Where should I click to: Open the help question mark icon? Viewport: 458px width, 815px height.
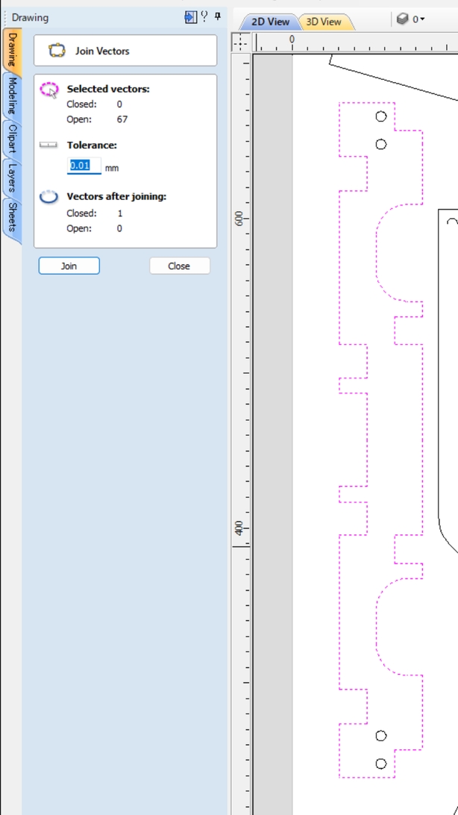[204, 16]
